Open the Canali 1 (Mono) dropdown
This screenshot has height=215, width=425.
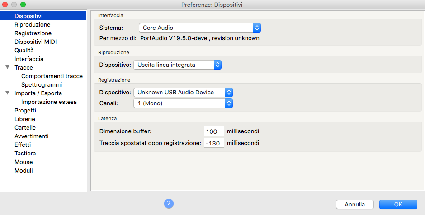183,103
